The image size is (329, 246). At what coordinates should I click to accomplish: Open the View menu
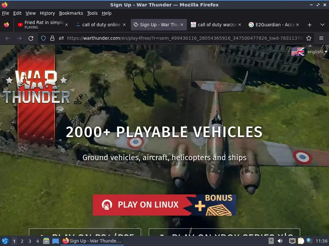click(31, 13)
